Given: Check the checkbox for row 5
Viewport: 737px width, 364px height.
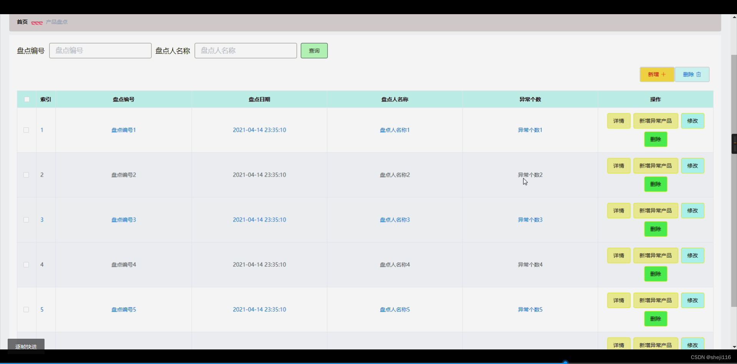Looking at the screenshot, I should point(26,309).
